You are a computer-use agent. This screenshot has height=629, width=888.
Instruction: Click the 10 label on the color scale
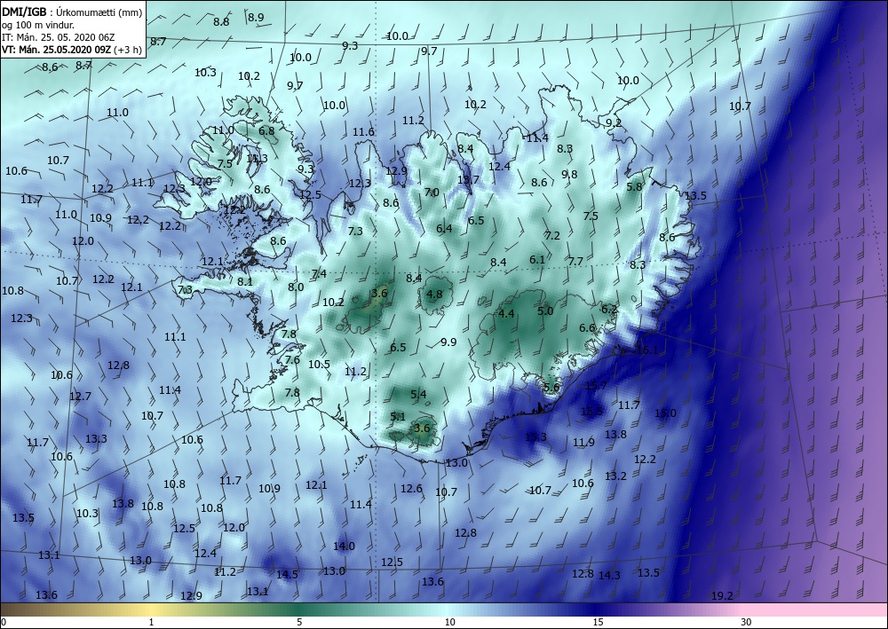click(449, 622)
